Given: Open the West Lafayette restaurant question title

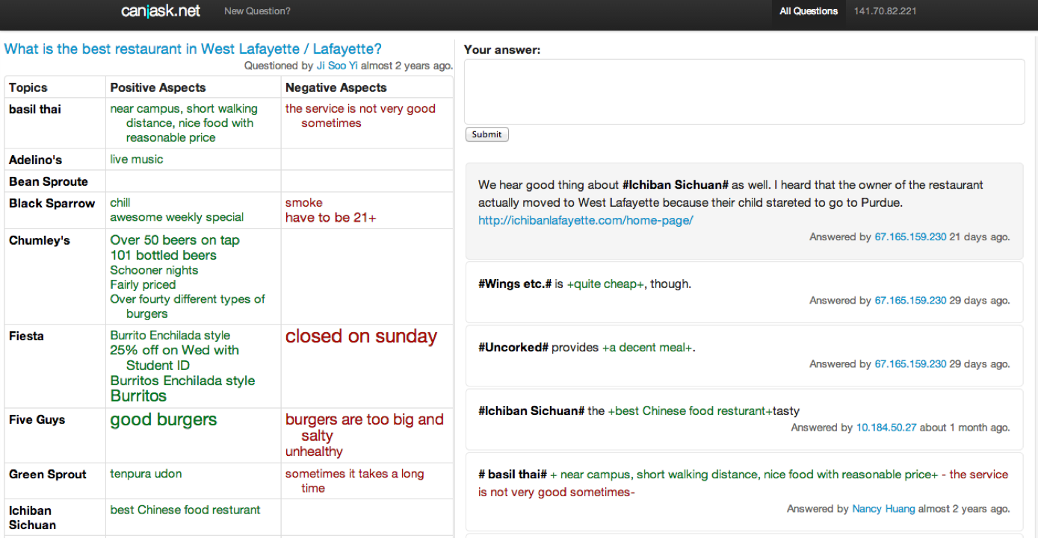Looking at the screenshot, I should [193, 49].
